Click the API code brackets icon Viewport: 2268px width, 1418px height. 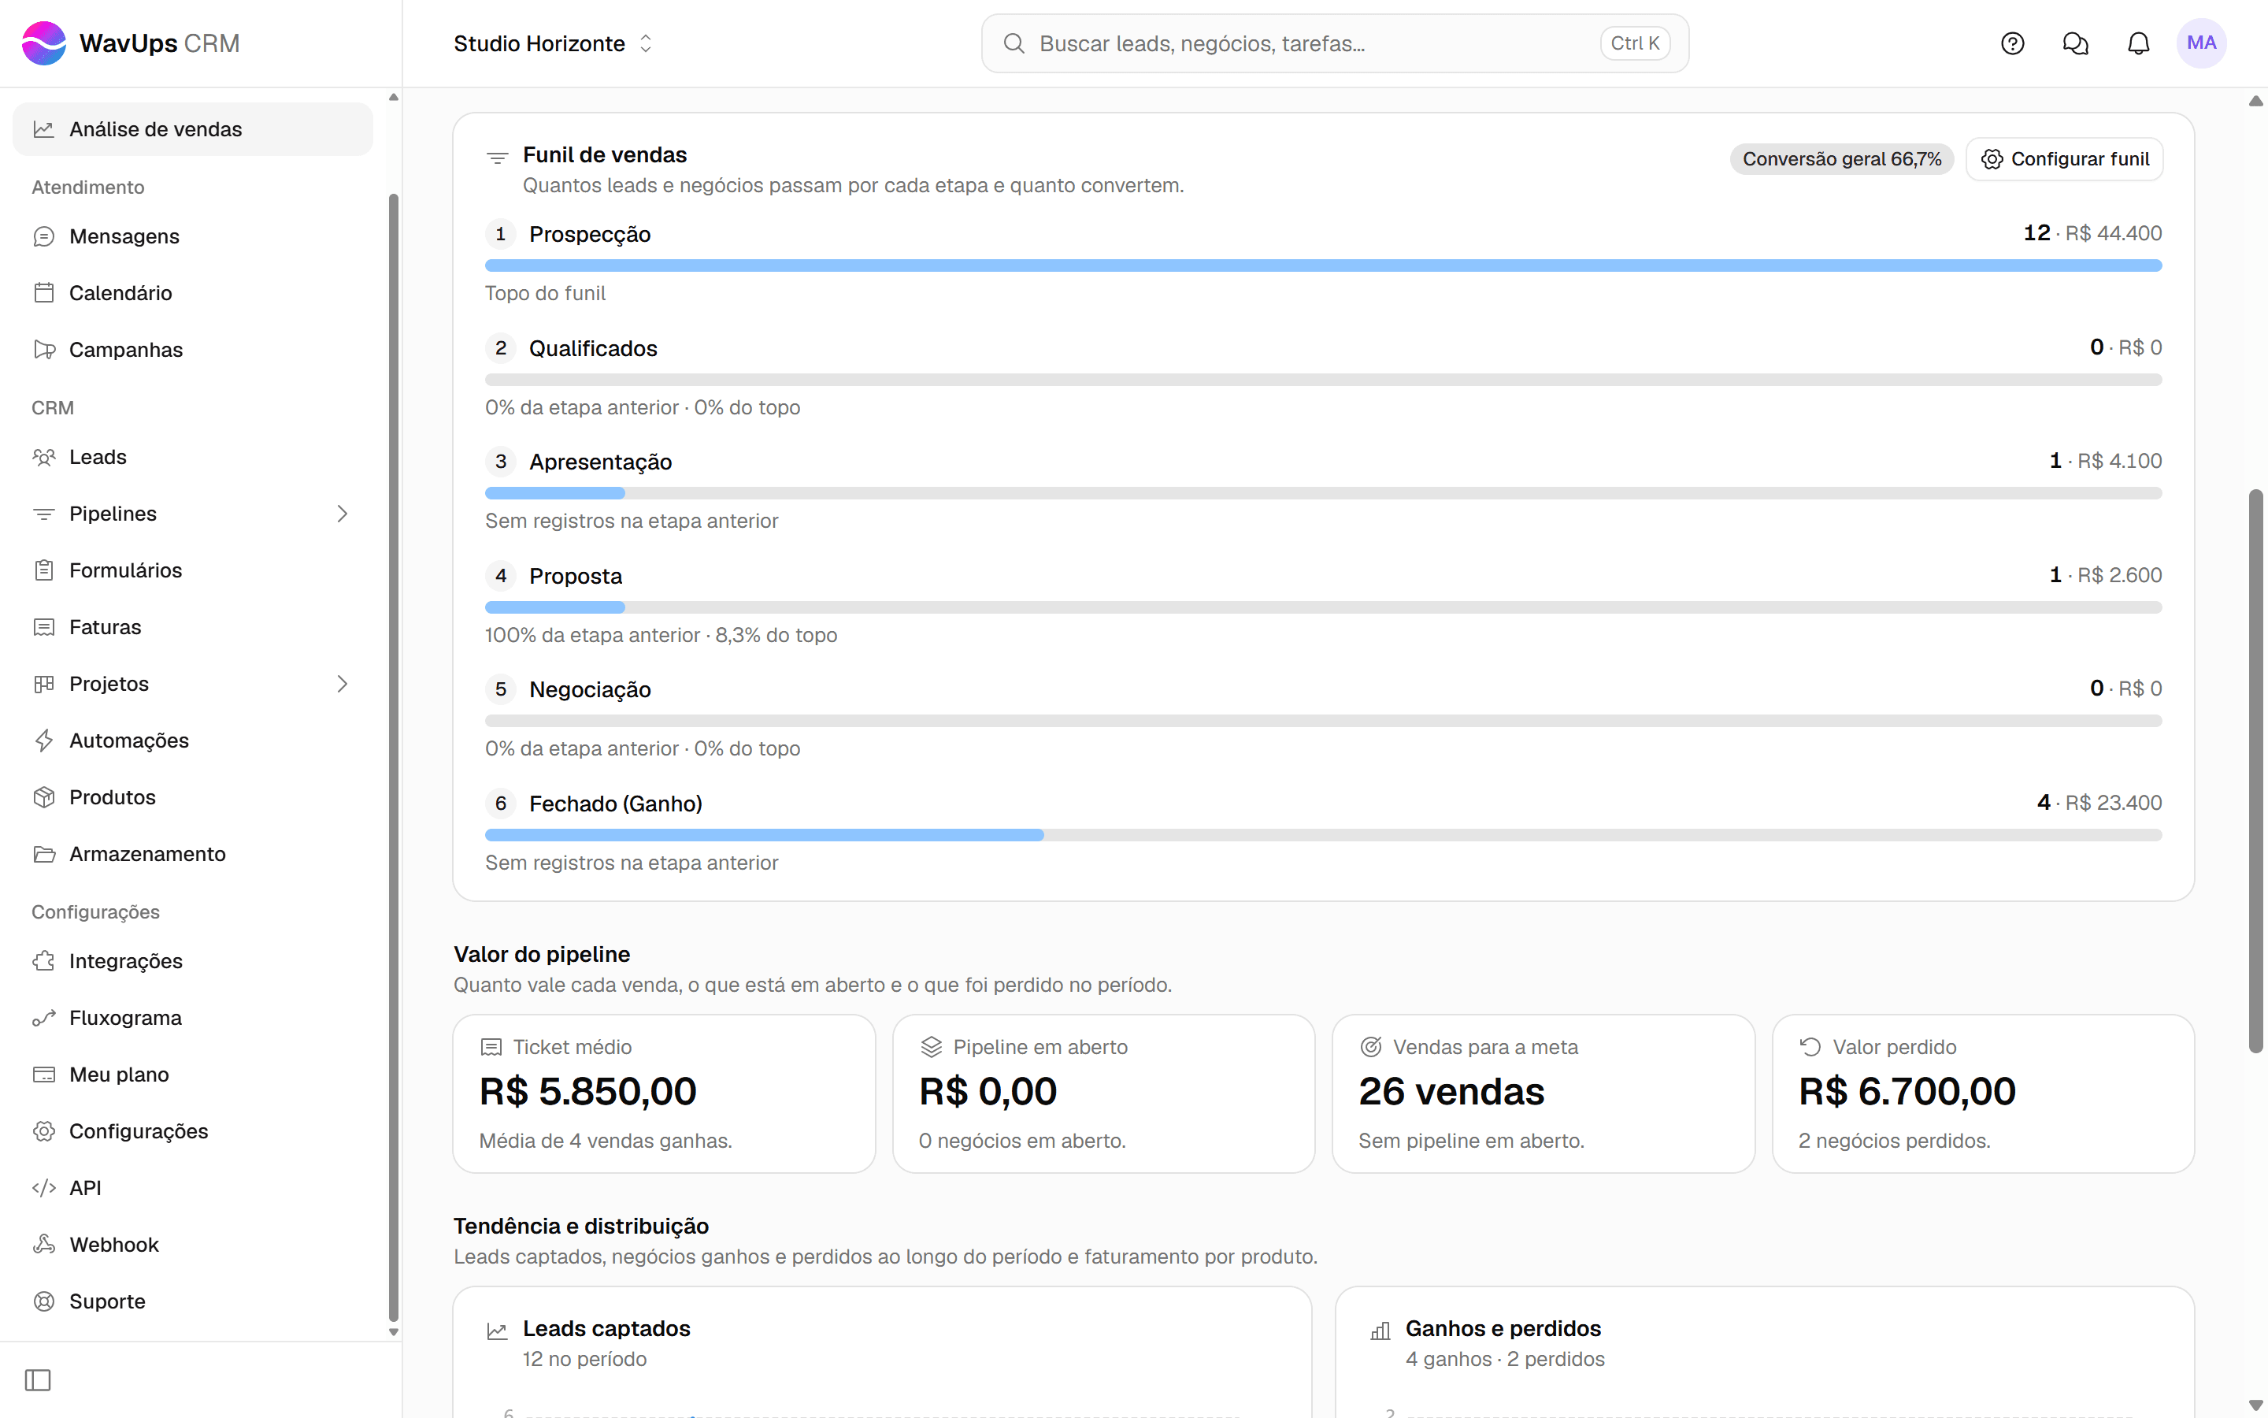pyautogui.click(x=44, y=1188)
